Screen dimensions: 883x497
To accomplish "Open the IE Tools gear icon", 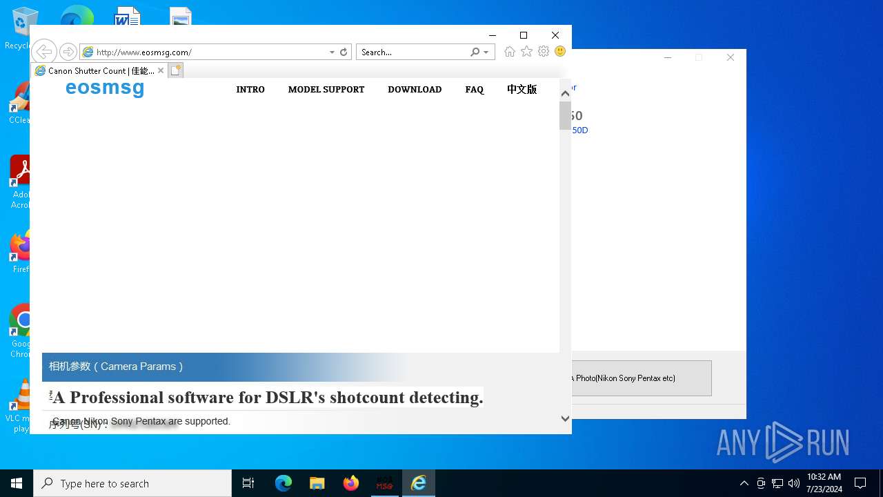I will (544, 52).
